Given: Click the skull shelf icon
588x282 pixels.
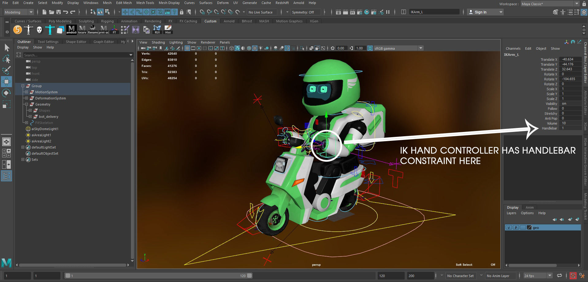Looking at the screenshot, I should coord(39,29).
